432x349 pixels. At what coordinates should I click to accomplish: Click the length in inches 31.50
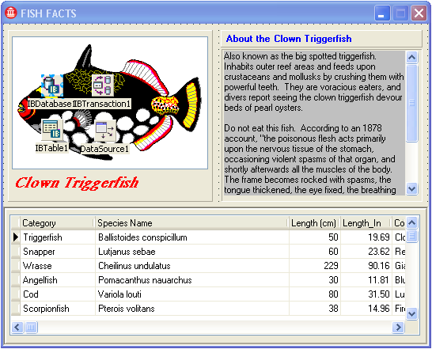pos(366,294)
